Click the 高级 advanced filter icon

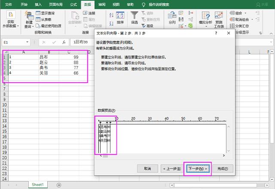[143, 26]
